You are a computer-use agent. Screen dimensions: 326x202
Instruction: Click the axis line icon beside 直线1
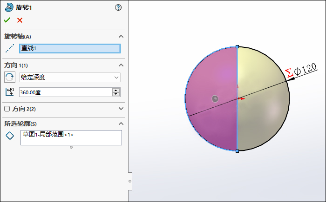coord(9,48)
